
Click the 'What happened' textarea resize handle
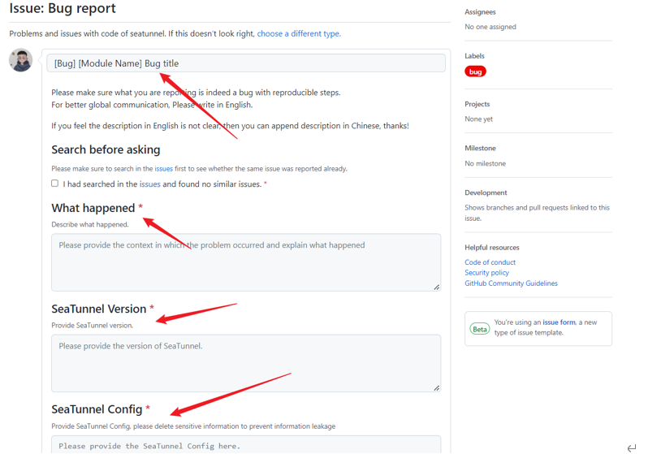pos(437,287)
